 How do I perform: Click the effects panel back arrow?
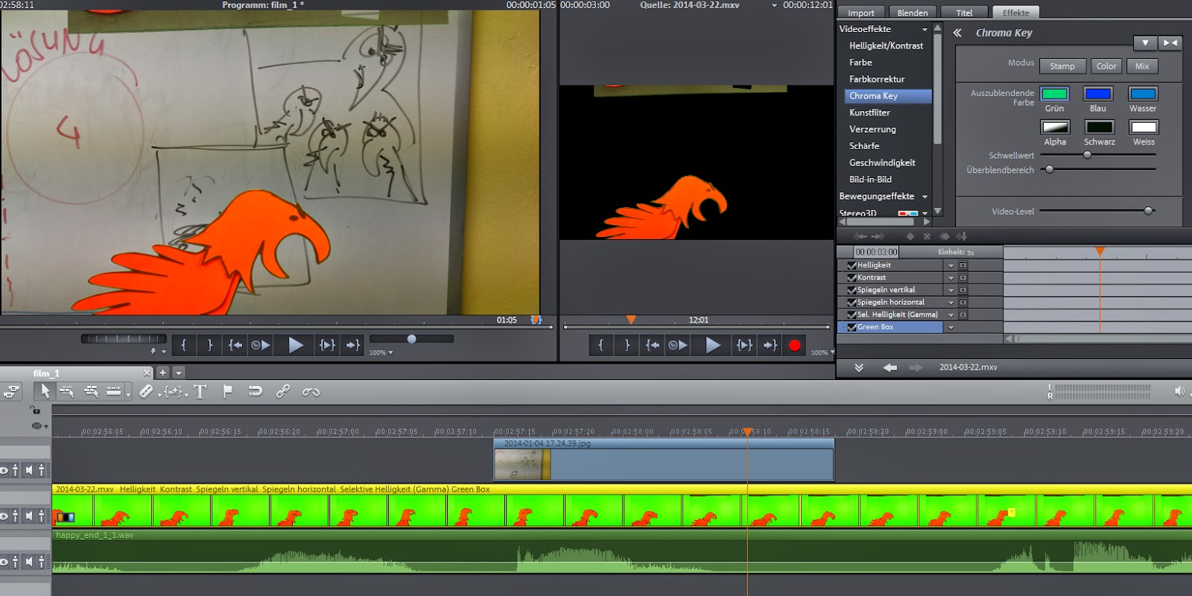coord(890,367)
